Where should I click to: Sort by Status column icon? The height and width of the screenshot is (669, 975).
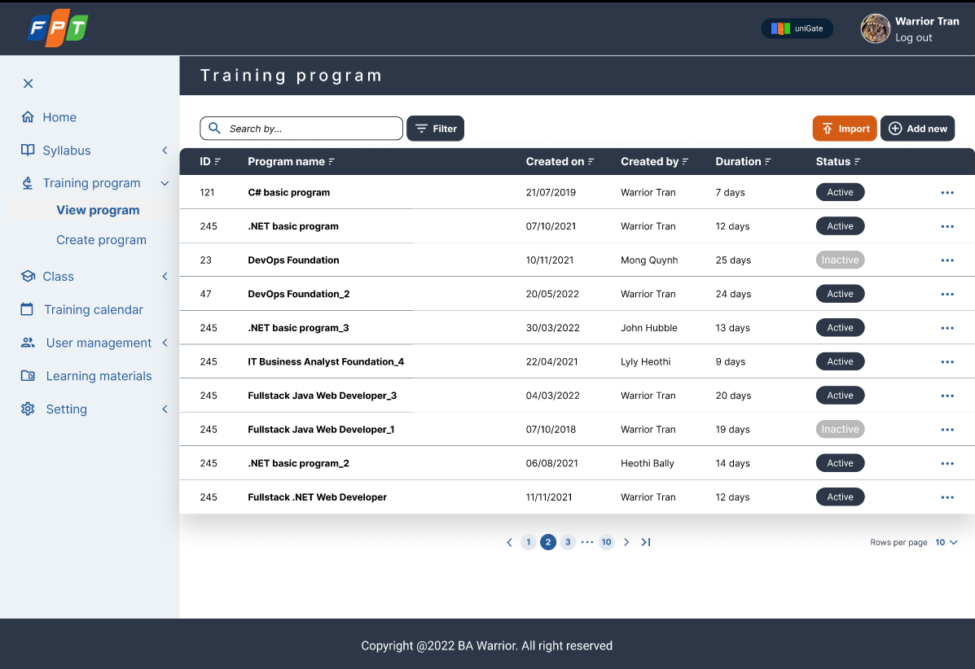click(x=858, y=161)
